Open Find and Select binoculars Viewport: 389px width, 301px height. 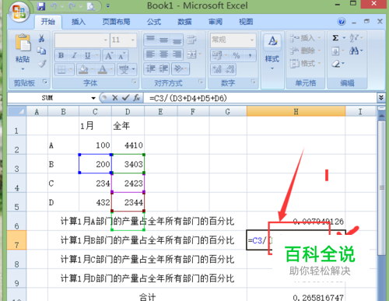click(356, 51)
